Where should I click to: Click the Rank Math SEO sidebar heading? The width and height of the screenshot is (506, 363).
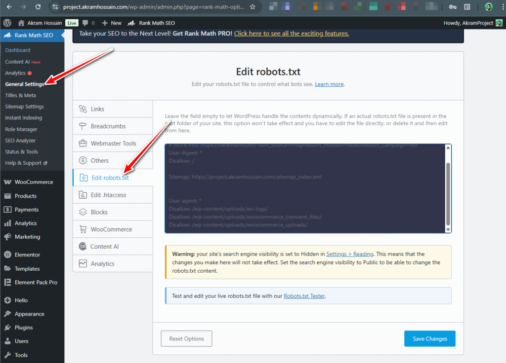[x=32, y=36]
